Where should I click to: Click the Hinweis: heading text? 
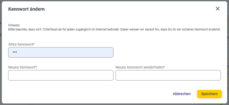[x=14, y=25]
